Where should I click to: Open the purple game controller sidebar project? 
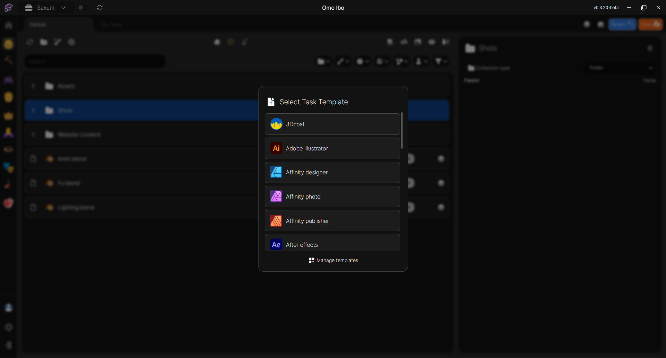[9, 80]
